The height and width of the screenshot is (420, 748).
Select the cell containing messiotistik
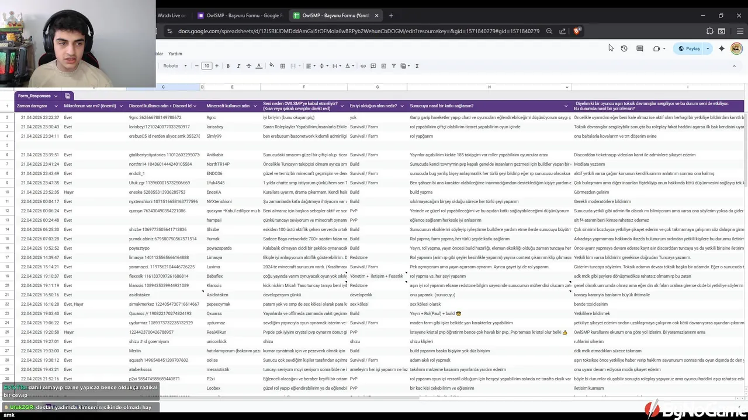232,369
